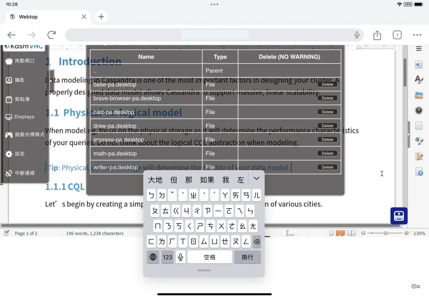Collapse the KasmVNC control bar handle
This screenshot has height=298, width=429.
(51, 81)
